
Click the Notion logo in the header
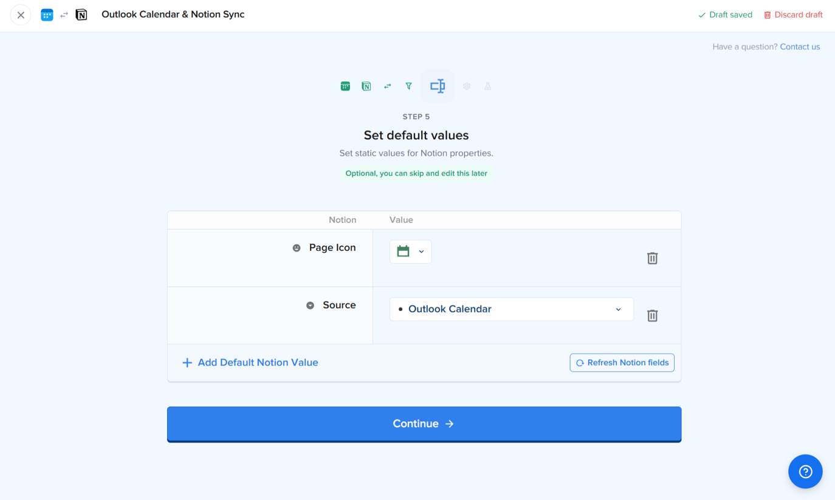[81, 15]
